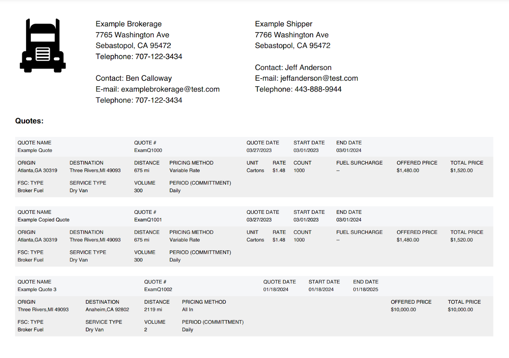
Task: Click shipper telephone 443-888-9944
Action: (318, 89)
